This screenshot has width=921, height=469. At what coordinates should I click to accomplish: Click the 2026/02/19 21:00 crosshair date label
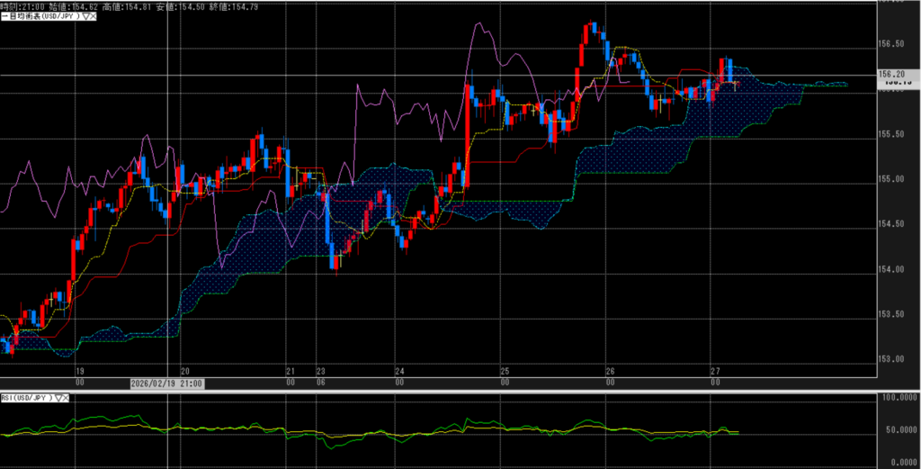coord(167,383)
